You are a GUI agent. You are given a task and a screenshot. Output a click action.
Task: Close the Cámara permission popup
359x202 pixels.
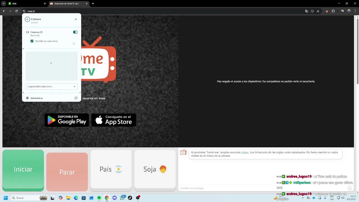click(x=76, y=19)
